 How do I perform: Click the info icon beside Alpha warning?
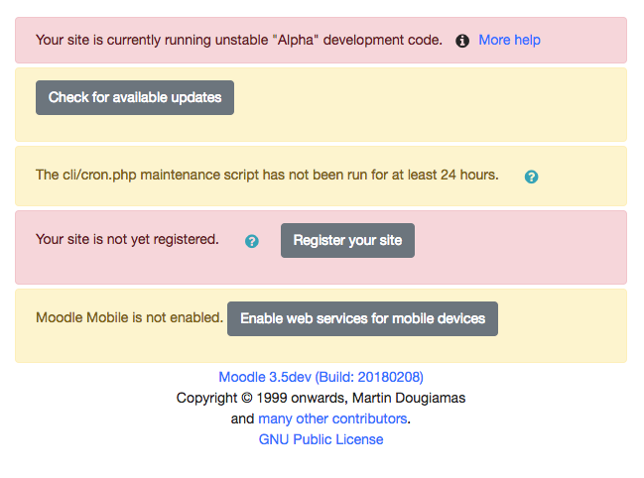pyautogui.click(x=462, y=41)
